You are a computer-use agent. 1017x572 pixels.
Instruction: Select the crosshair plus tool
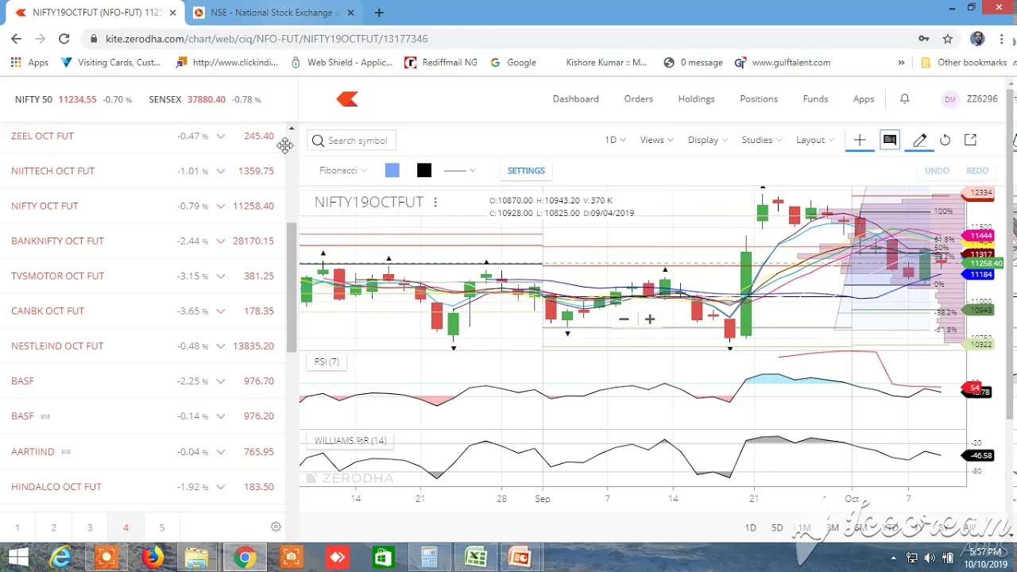coord(860,140)
